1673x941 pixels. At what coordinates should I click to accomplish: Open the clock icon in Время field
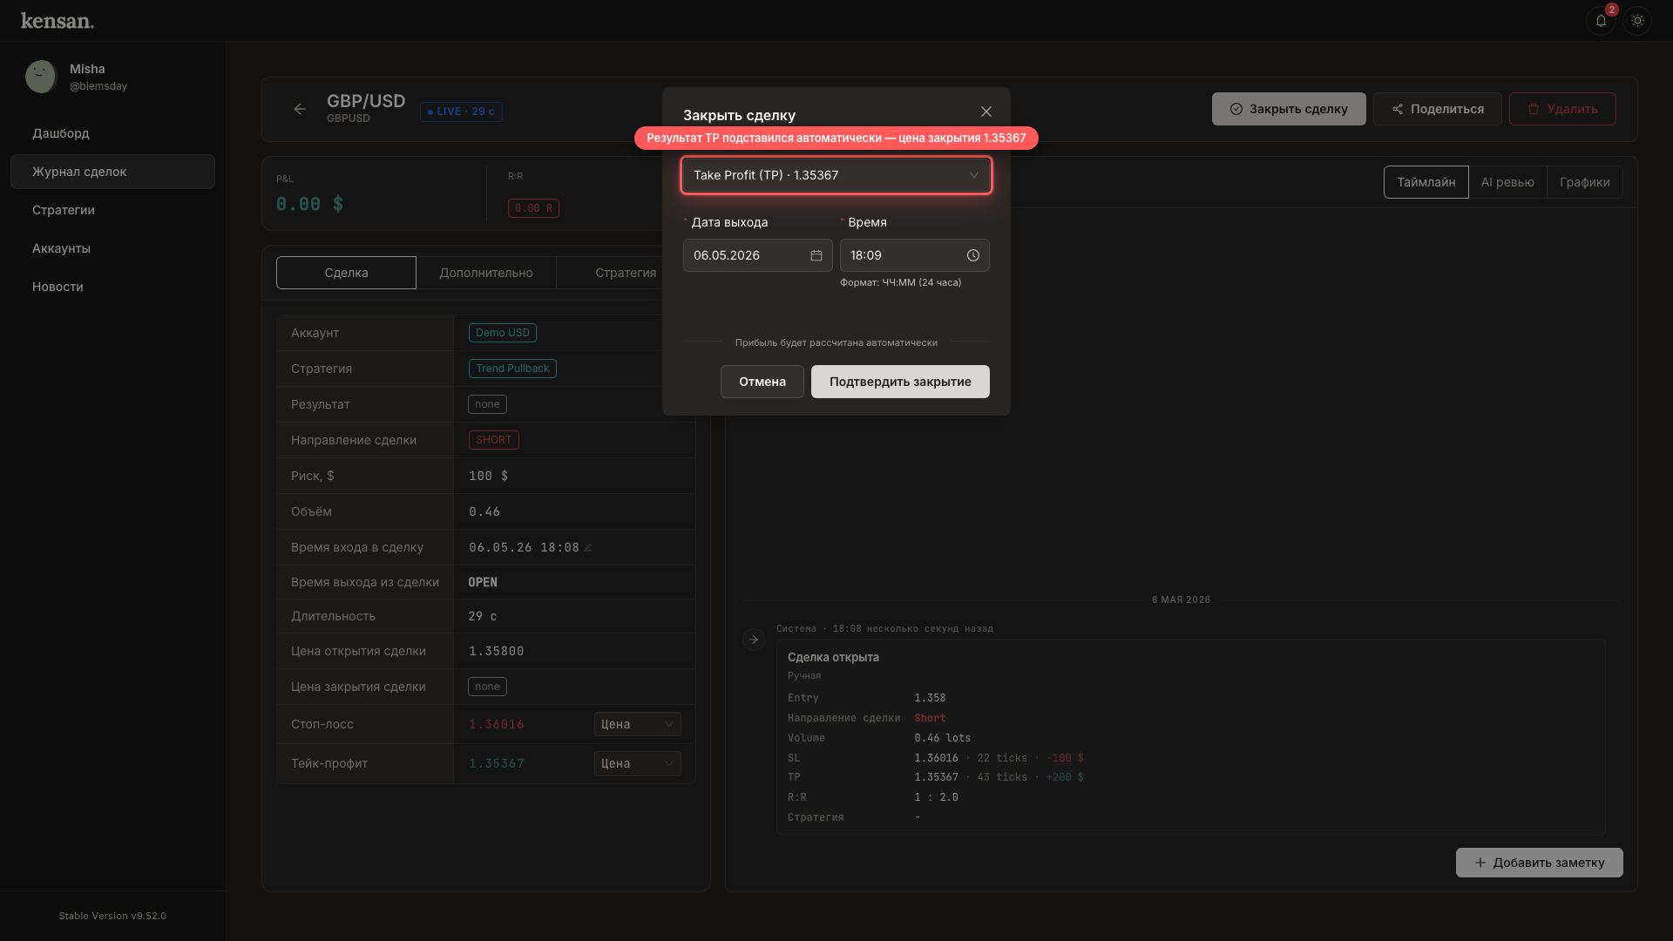(973, 255)
